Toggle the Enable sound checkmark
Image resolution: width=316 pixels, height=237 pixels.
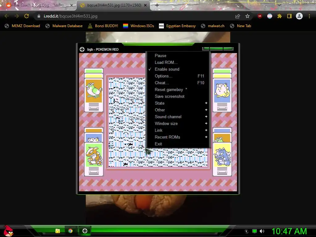(x=178, y=69)
